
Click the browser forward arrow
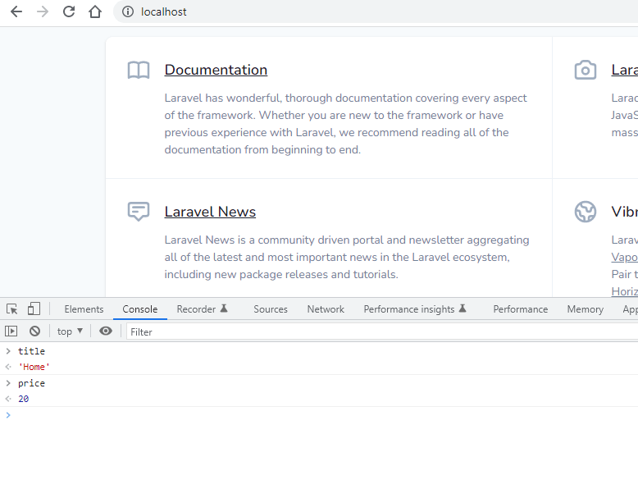point(43,11)
